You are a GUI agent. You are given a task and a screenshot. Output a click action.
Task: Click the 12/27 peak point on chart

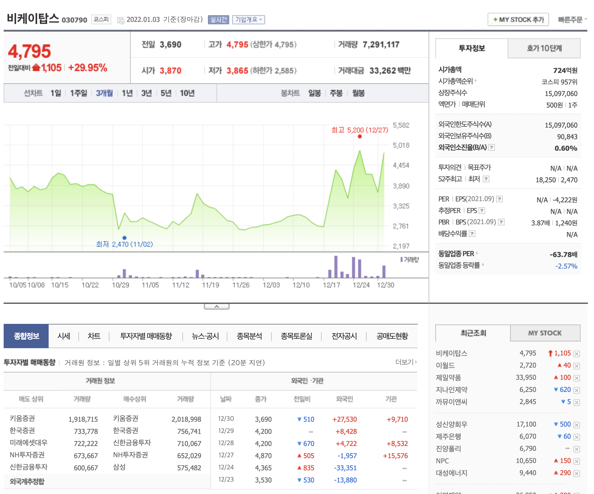[360, 136]
